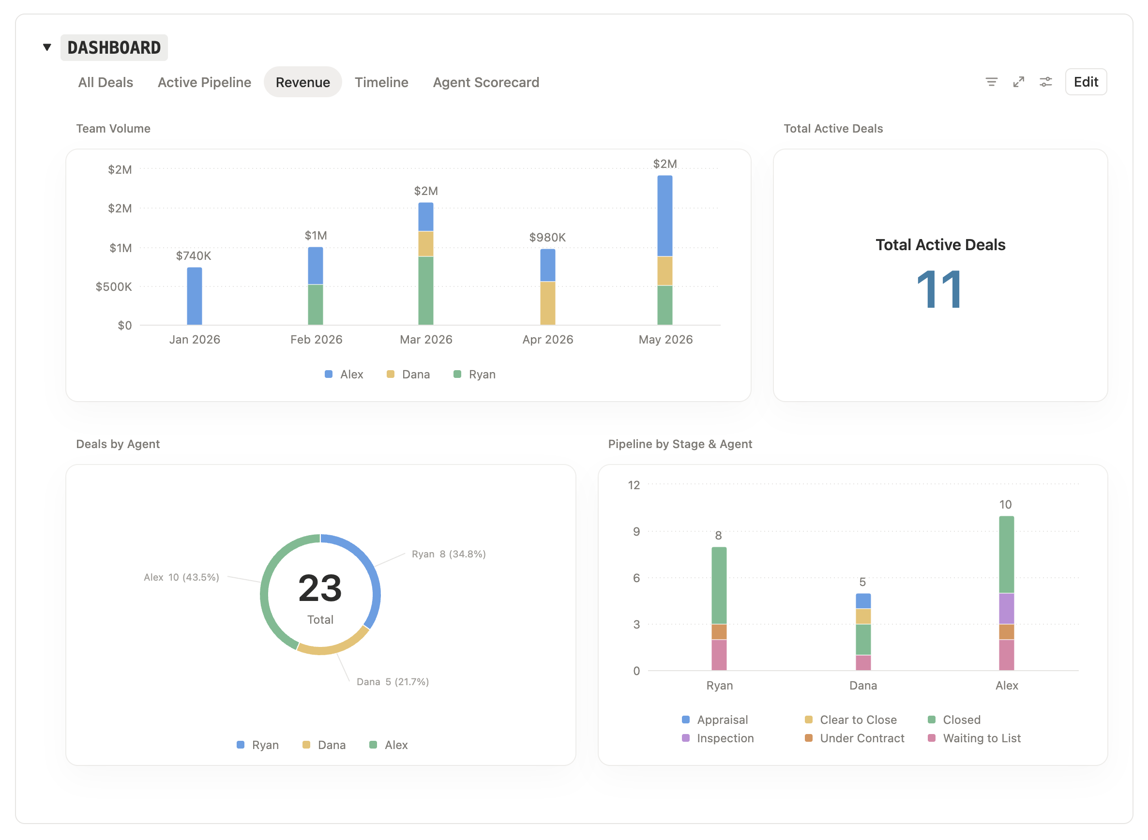1148x840 pixels.
Task: Switch to Agent Scorecard tab
Action: (486, 82)
